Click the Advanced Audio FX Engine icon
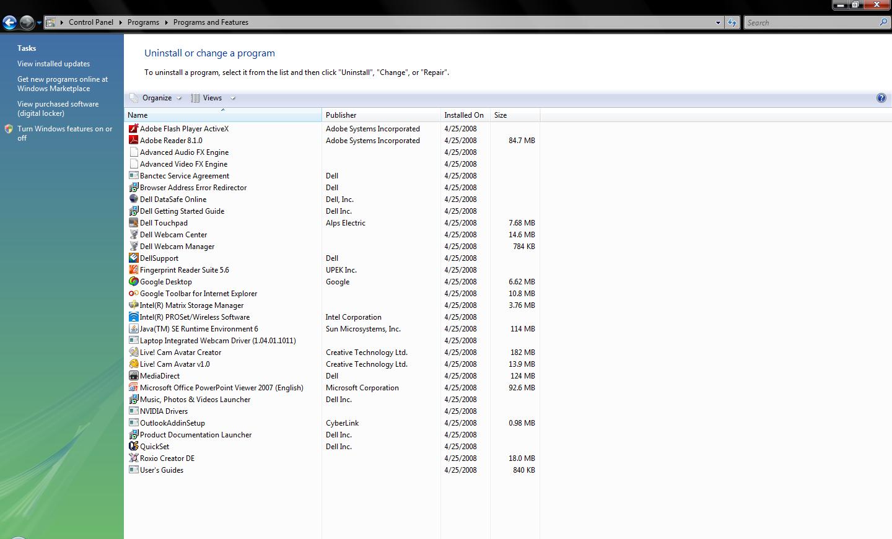The image size is (892, 539). pyautogui.click(x=133, y=152)
